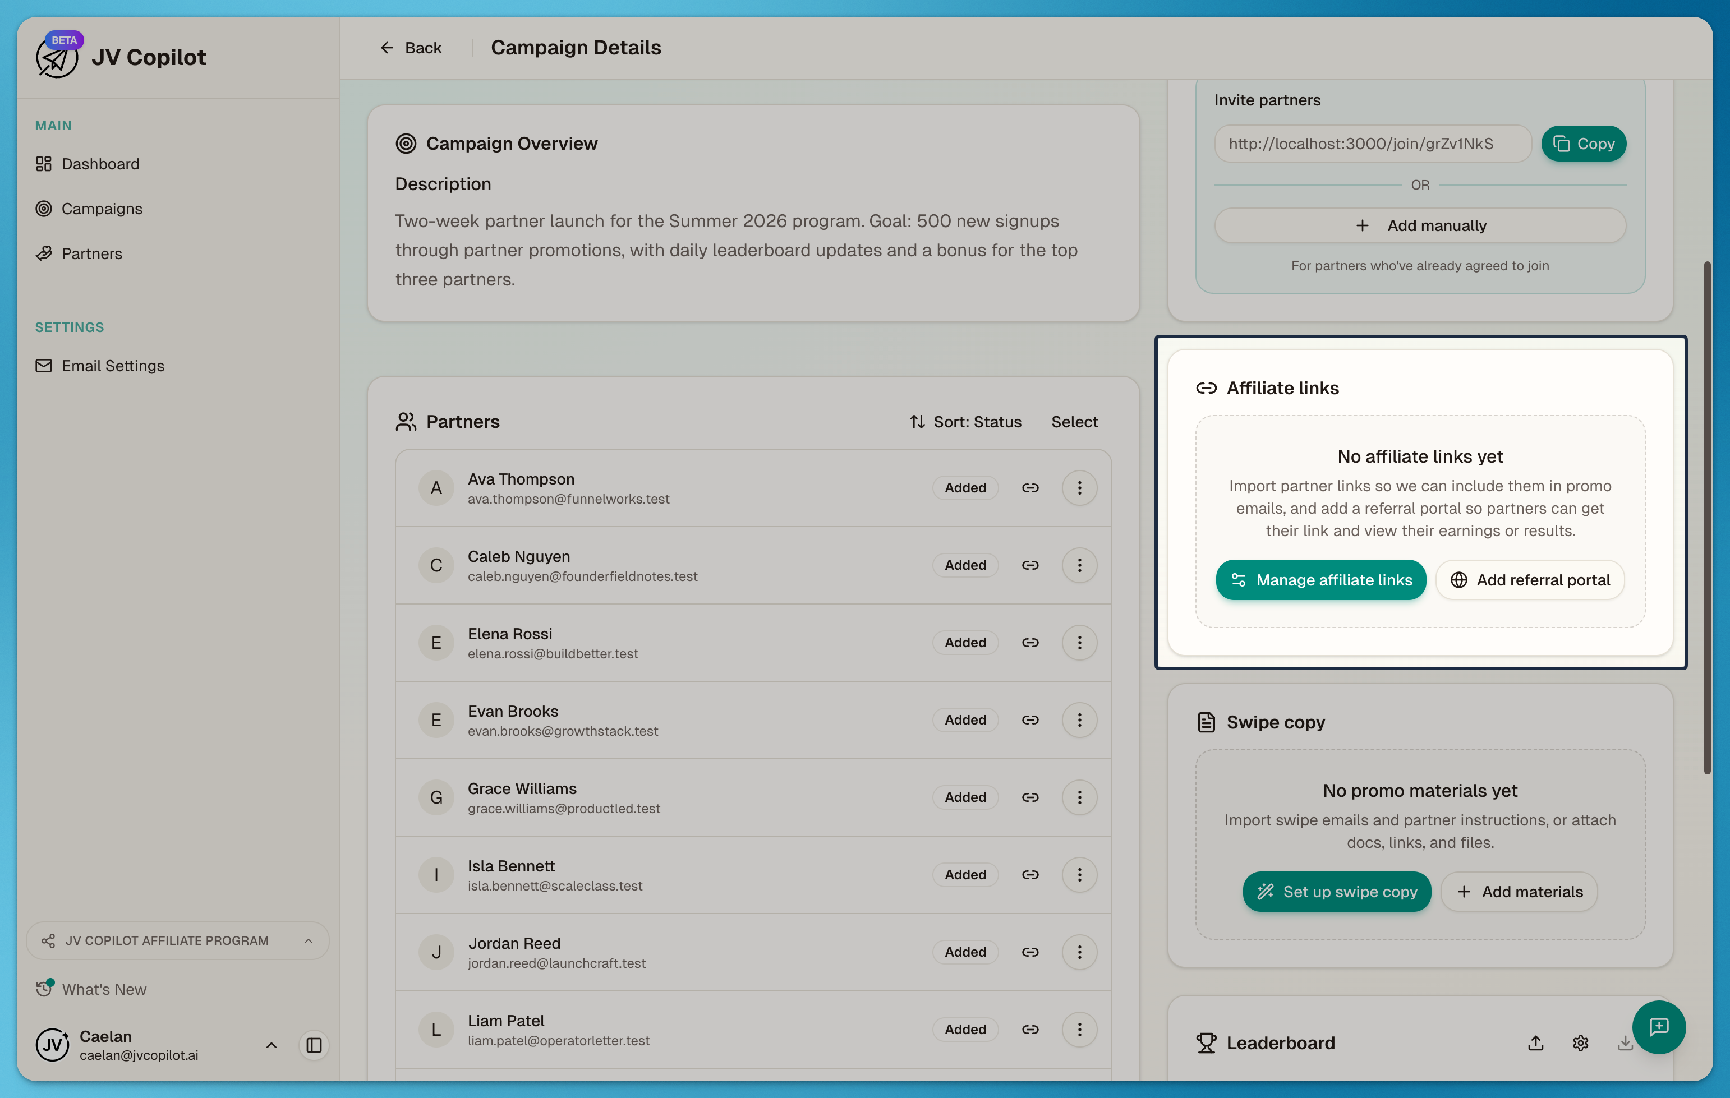Click the Isla Bennett name

coord(511,866)
